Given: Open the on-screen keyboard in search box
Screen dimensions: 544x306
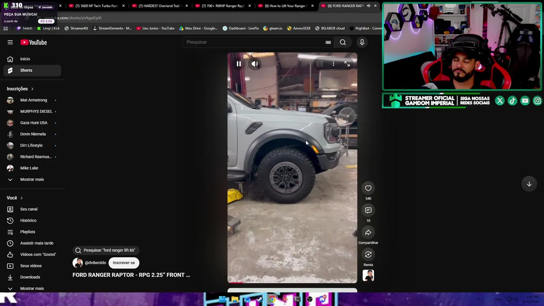Looking at the screenshot, I should pos(328,42).
